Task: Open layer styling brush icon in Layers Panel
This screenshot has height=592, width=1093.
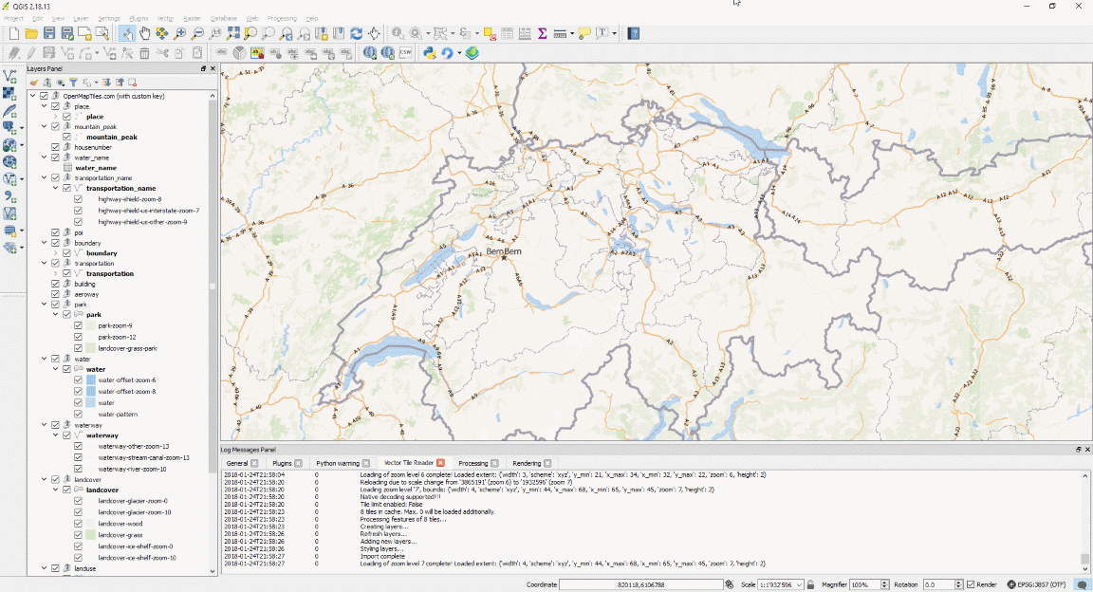Action: click(x=33, y=83)
